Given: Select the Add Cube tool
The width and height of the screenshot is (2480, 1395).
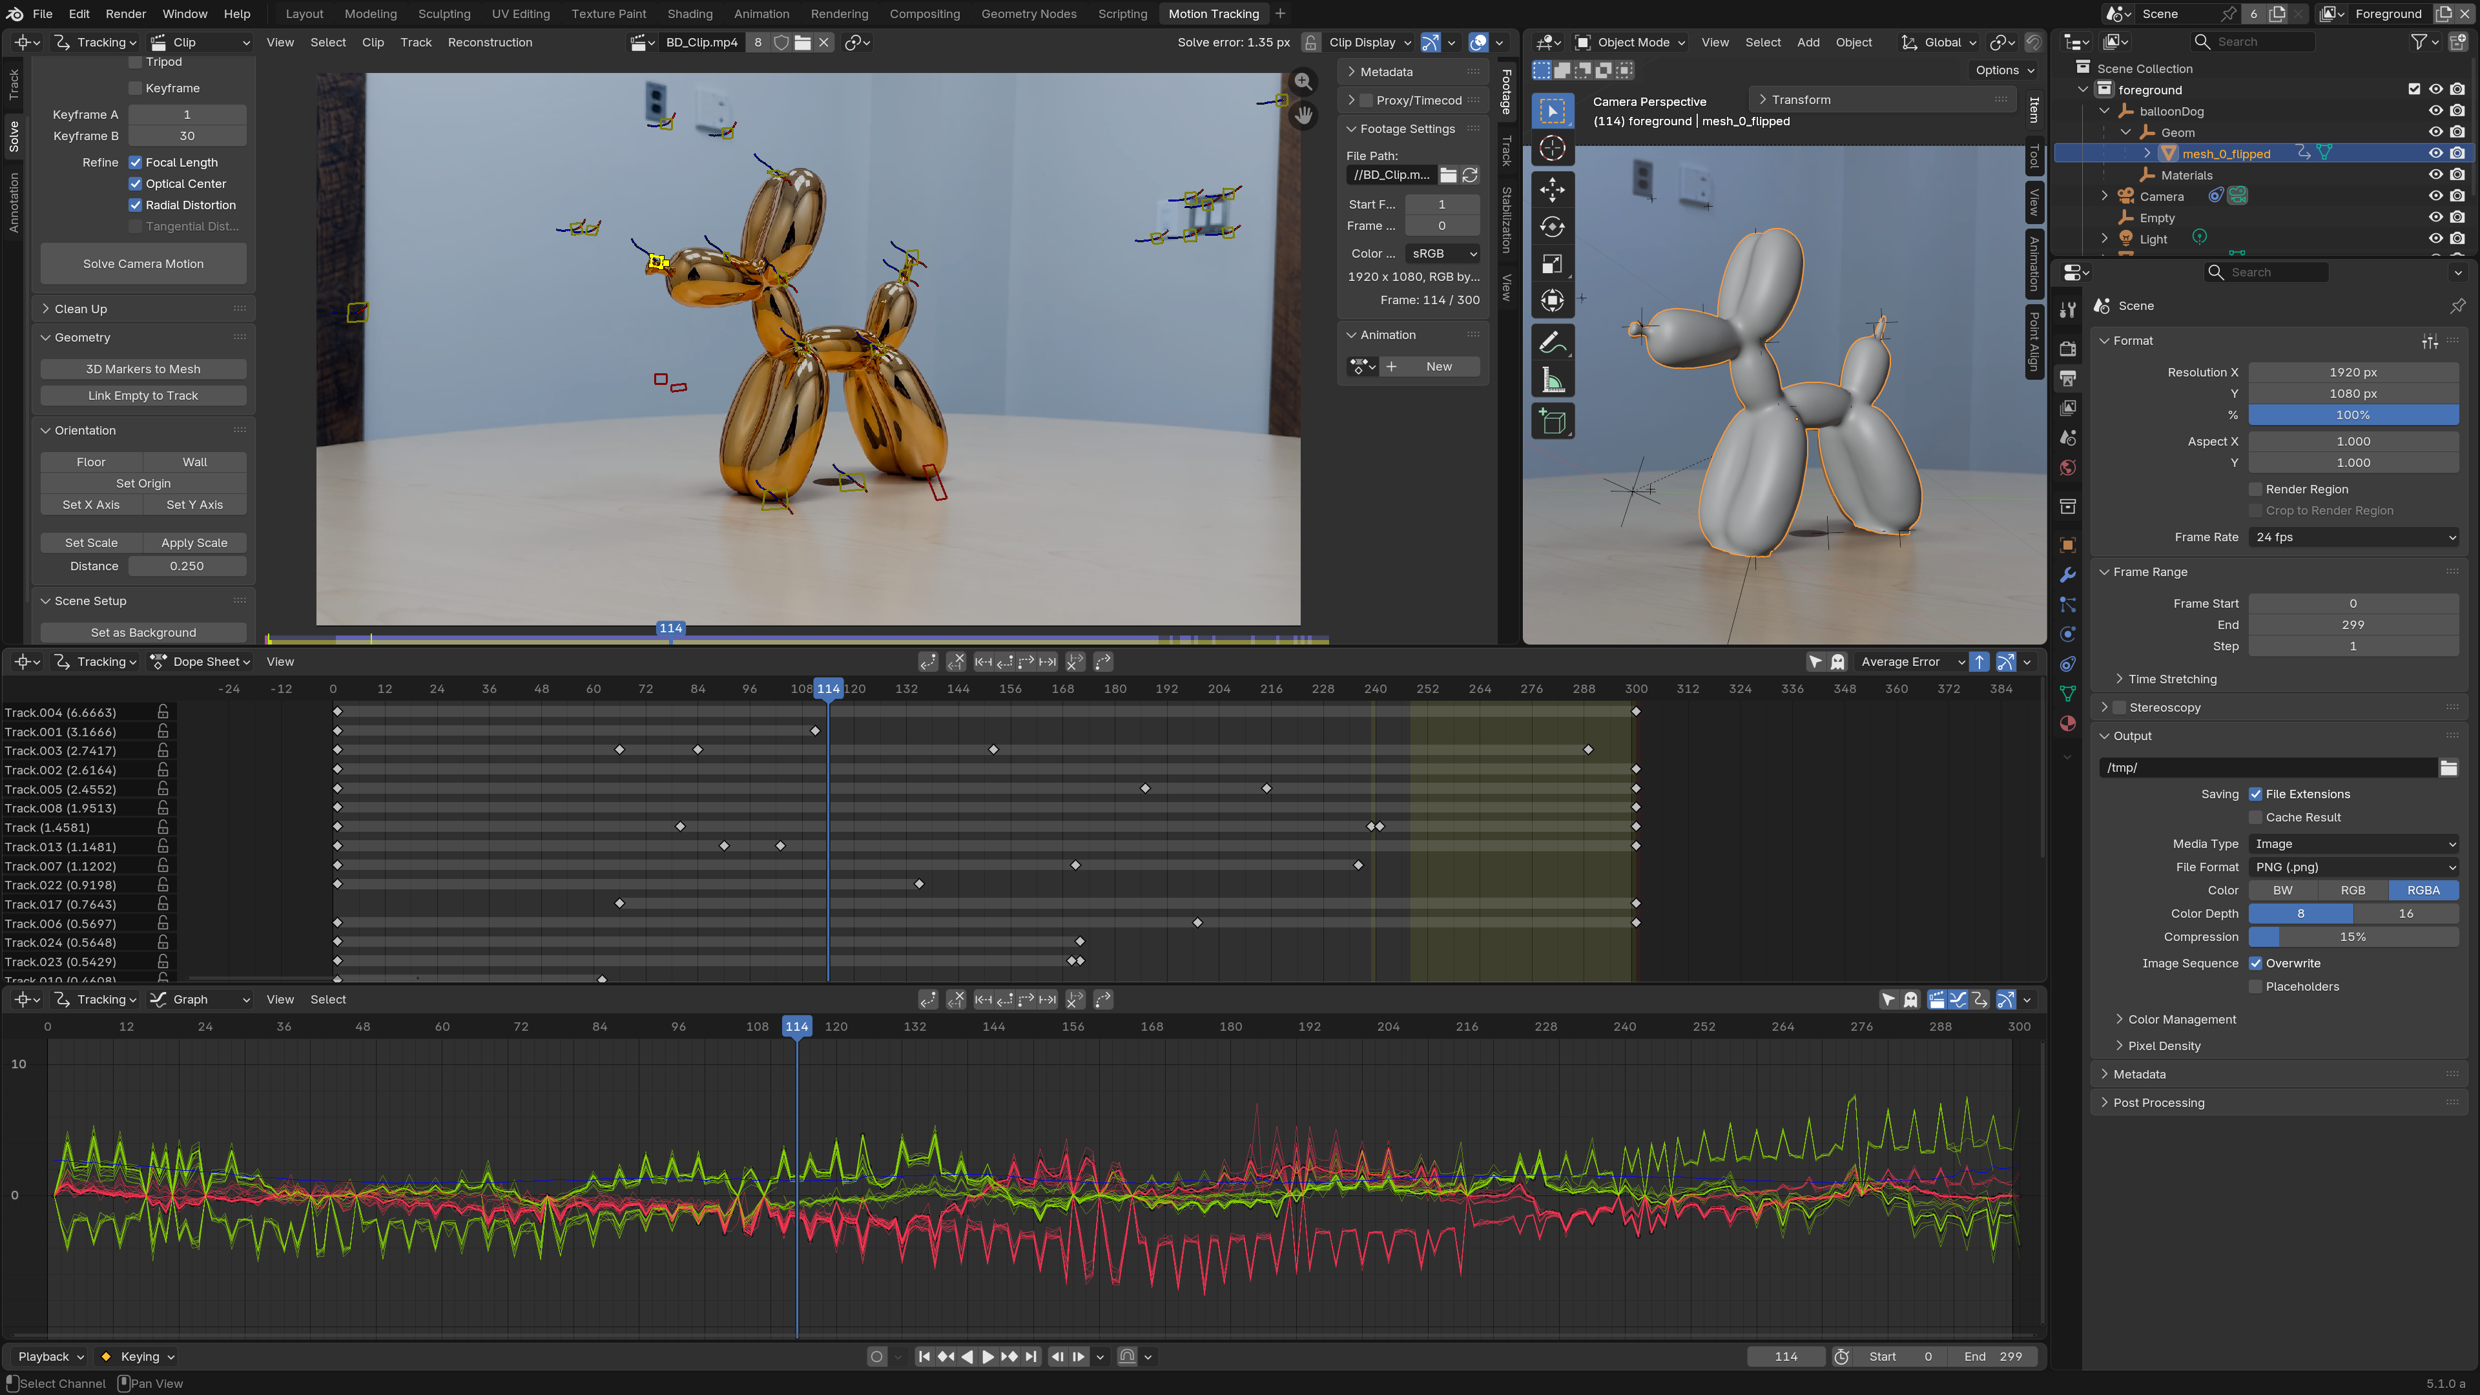Looking at the screenshot, I should click(x=1552, y=420).
